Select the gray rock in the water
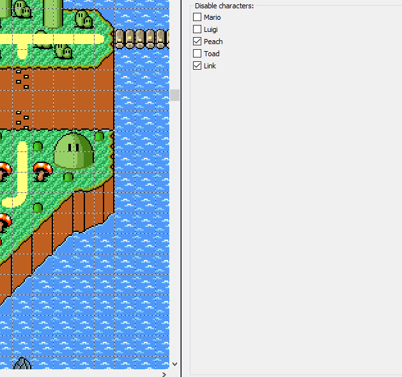The height and width of the screenshot is (377, 402). pos(22,364)
